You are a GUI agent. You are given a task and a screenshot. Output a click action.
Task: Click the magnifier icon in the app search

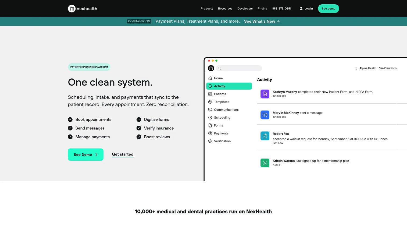pyautogui.click(x=219, y=68)
